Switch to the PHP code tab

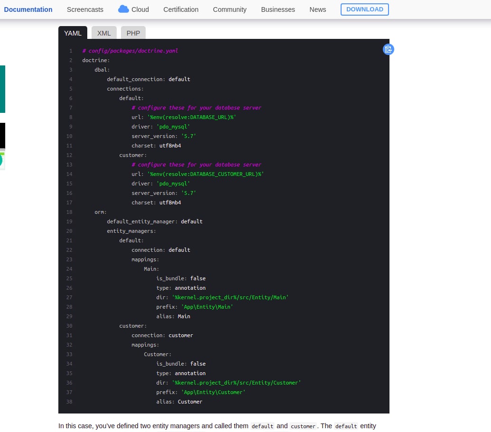coord(133,33)
